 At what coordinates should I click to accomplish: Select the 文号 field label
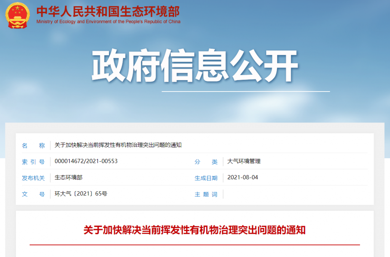34,194
